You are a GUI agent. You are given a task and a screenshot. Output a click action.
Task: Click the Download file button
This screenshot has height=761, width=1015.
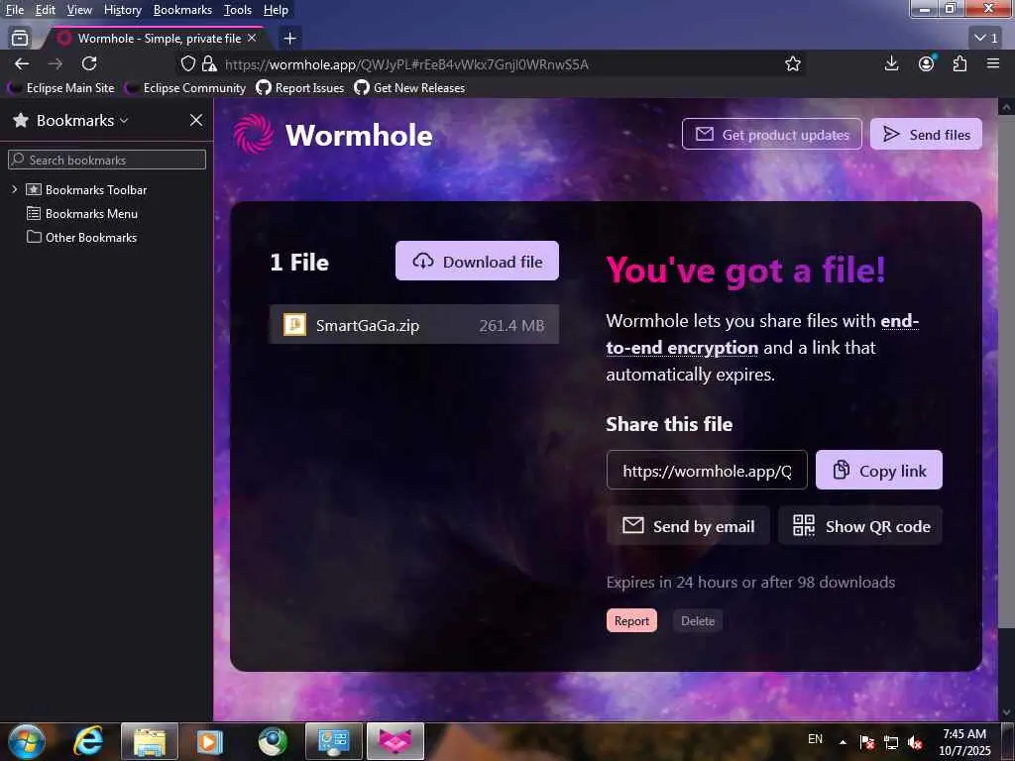pyautogui.click(x=477, y=261)
